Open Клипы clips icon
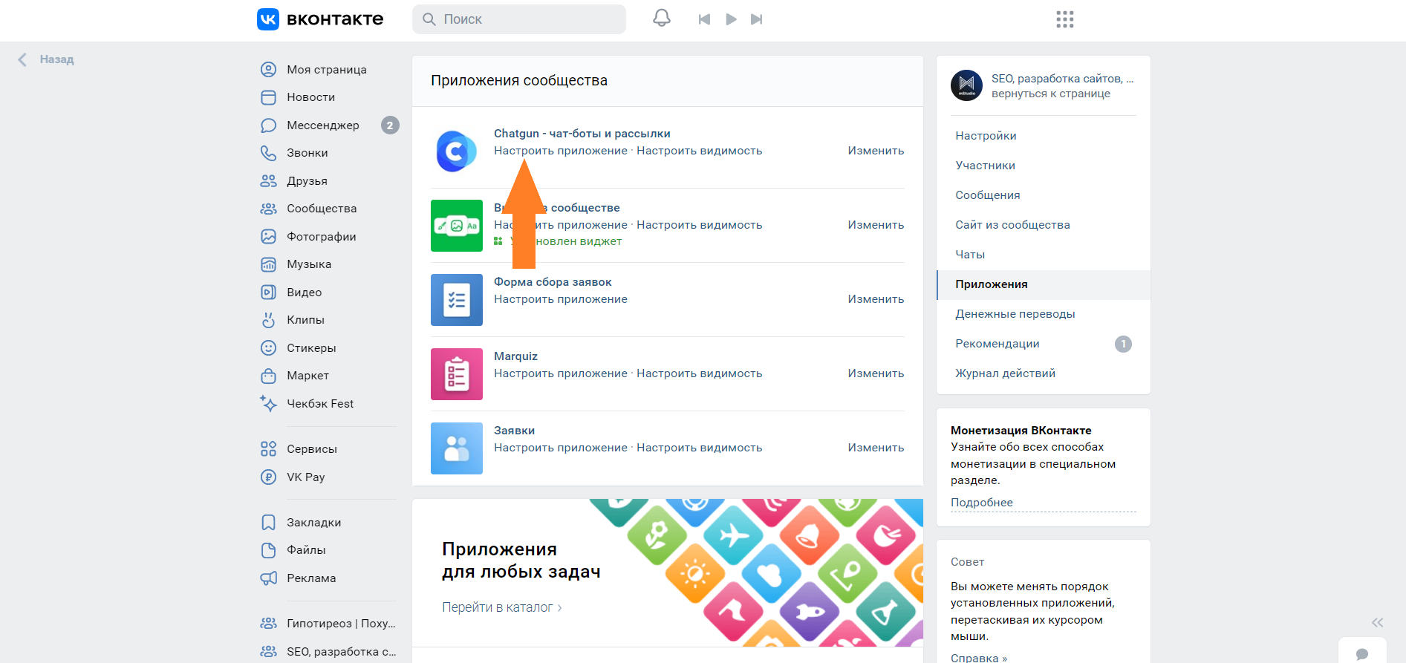Image resolution: width=1406 pixels, height=663 pixels. [x=268, y=320]
